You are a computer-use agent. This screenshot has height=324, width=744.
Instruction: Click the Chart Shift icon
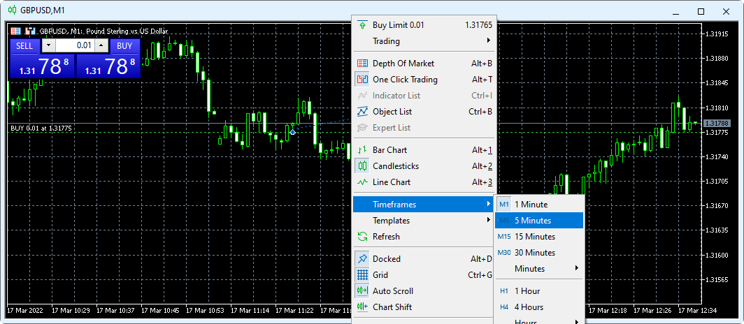click(362, 307)
